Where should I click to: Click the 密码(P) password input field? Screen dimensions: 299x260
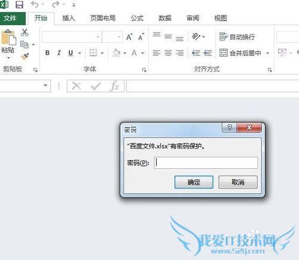(206, 163)
